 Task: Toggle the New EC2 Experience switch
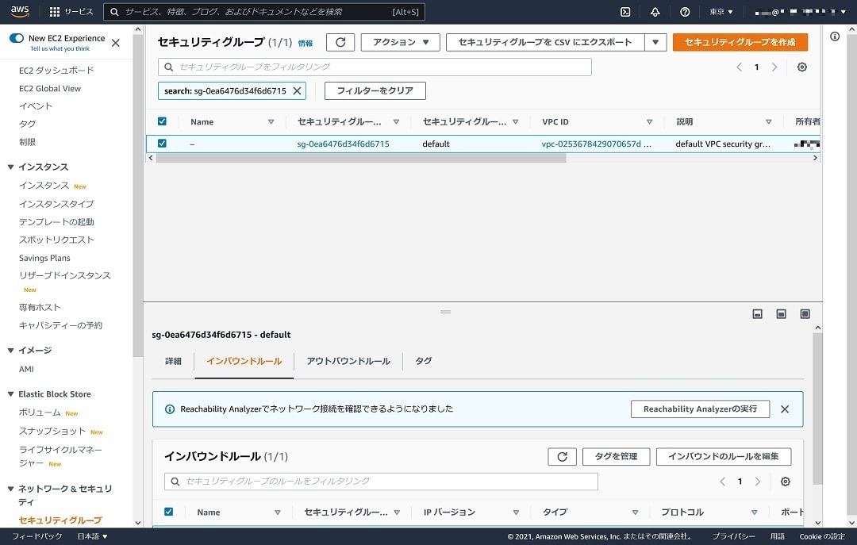17,38
